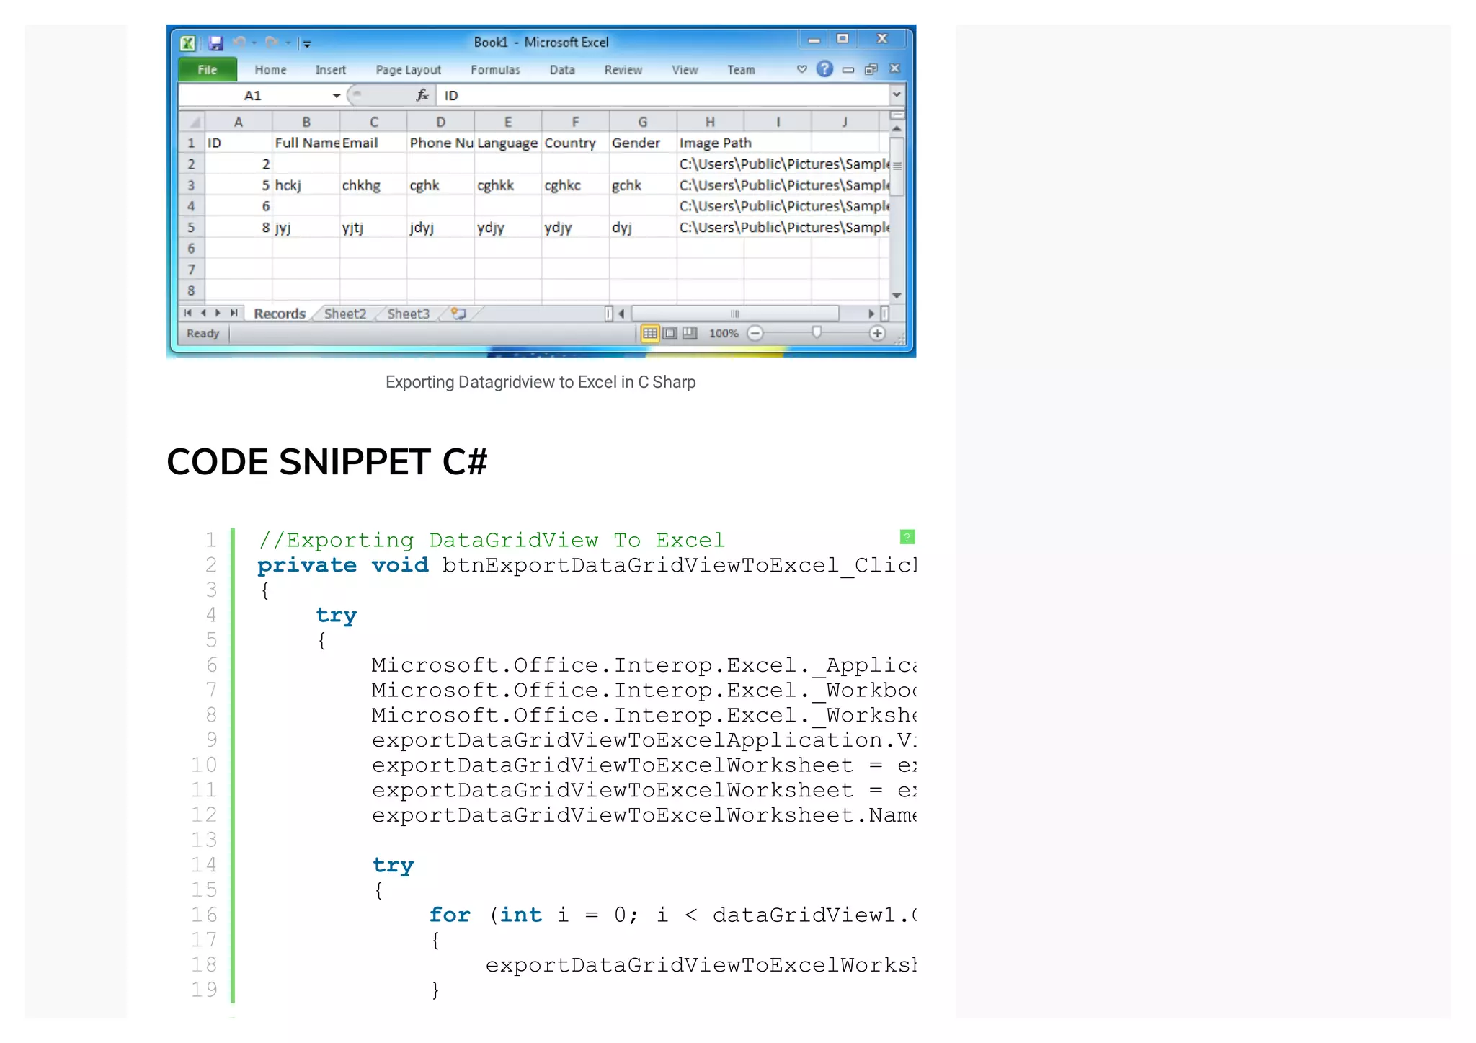Select column A header
This screenshot has width=1476, height=1043.
[239, 122]
